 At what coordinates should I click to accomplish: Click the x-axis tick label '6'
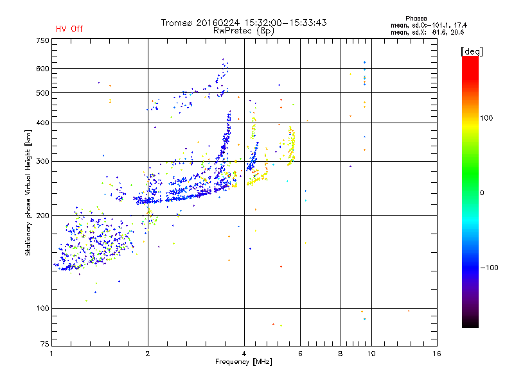click(x=300, y=354)
